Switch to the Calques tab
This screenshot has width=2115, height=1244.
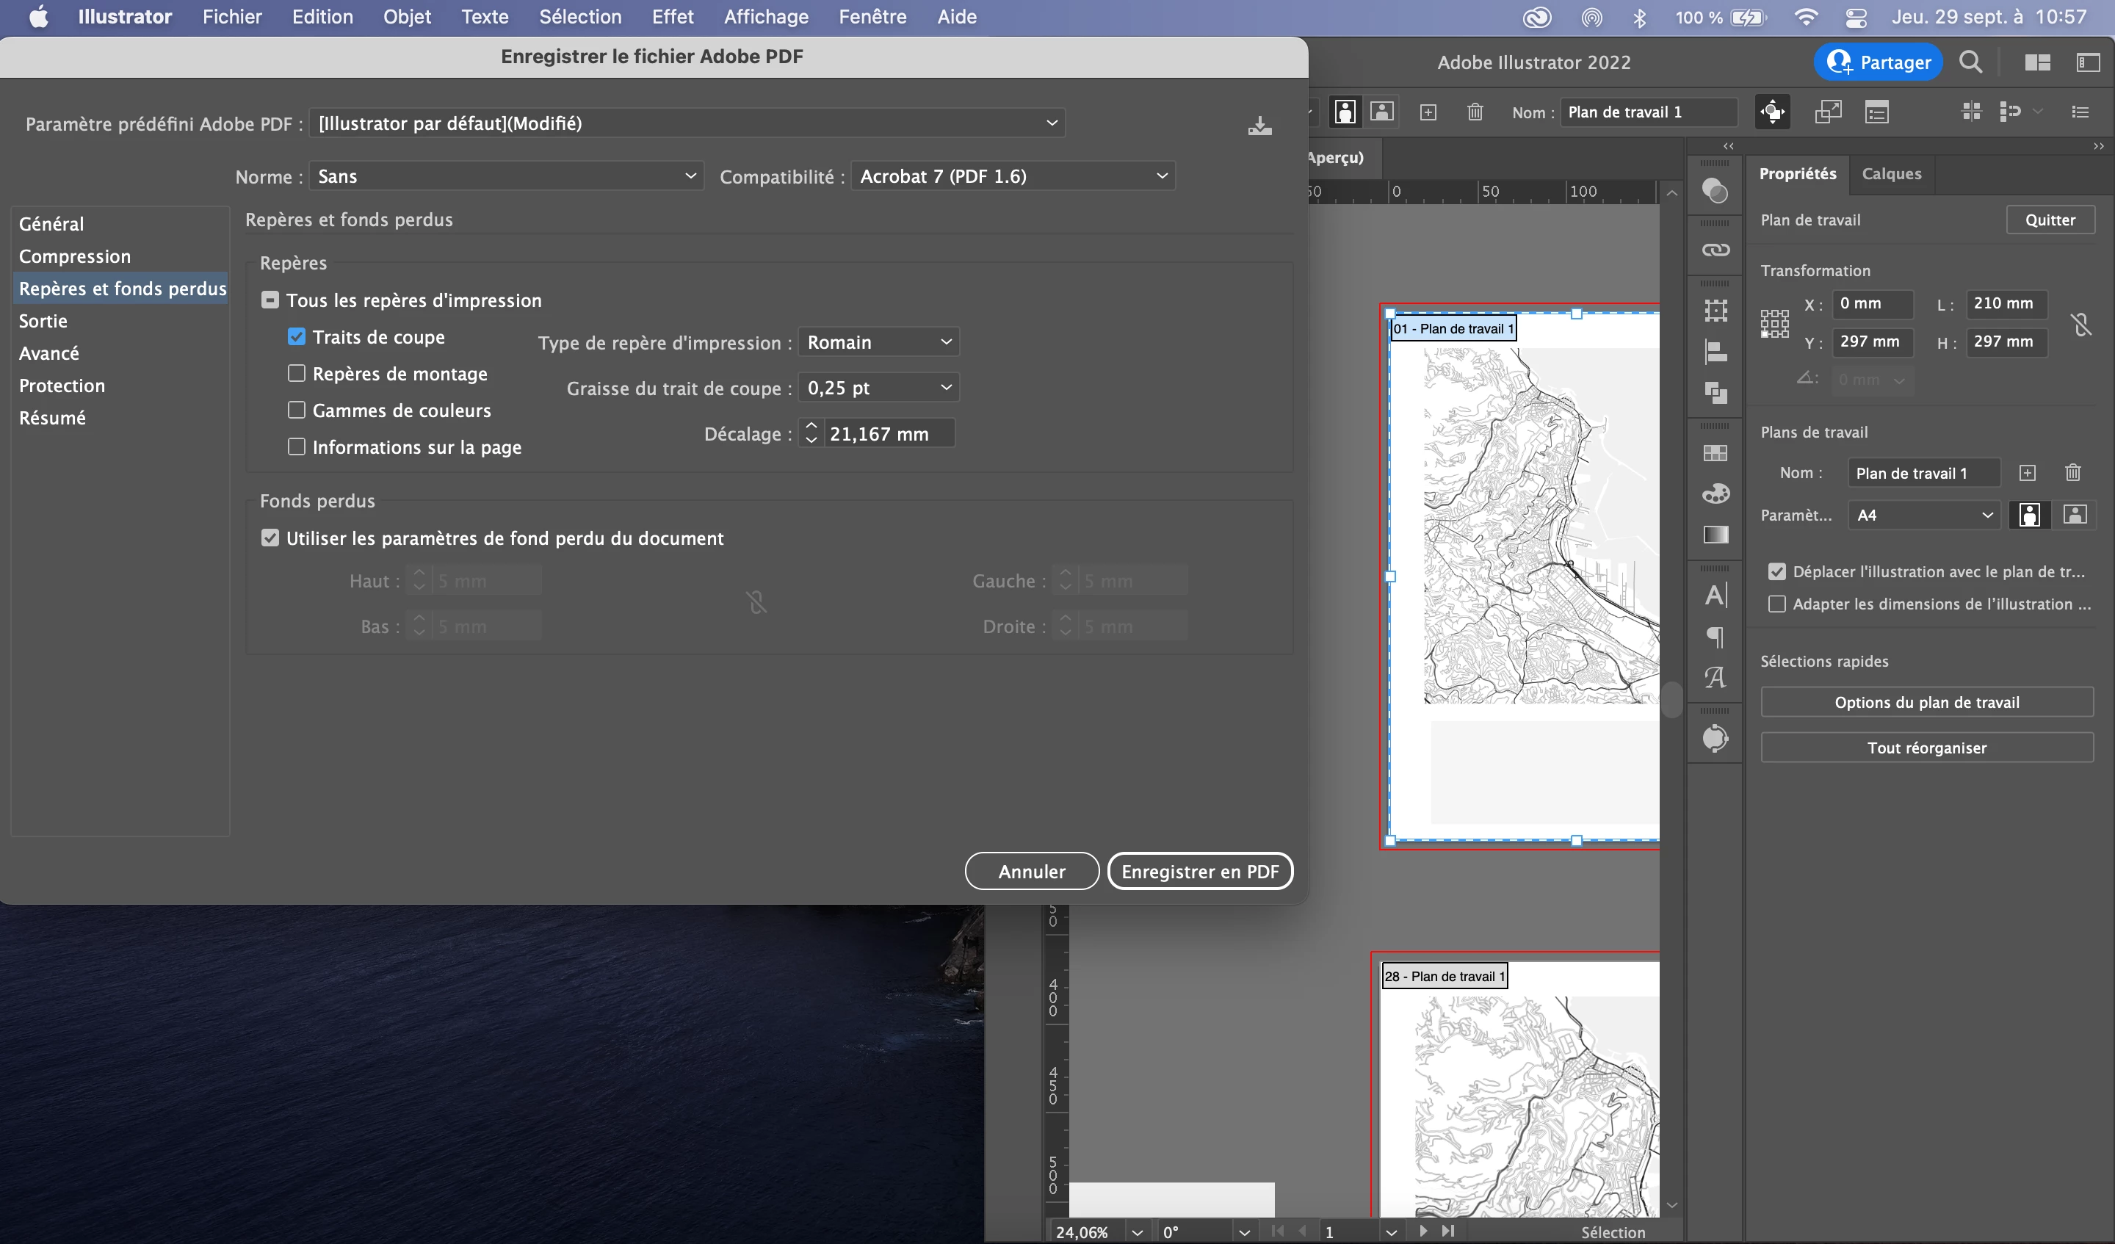point(1891,174)
